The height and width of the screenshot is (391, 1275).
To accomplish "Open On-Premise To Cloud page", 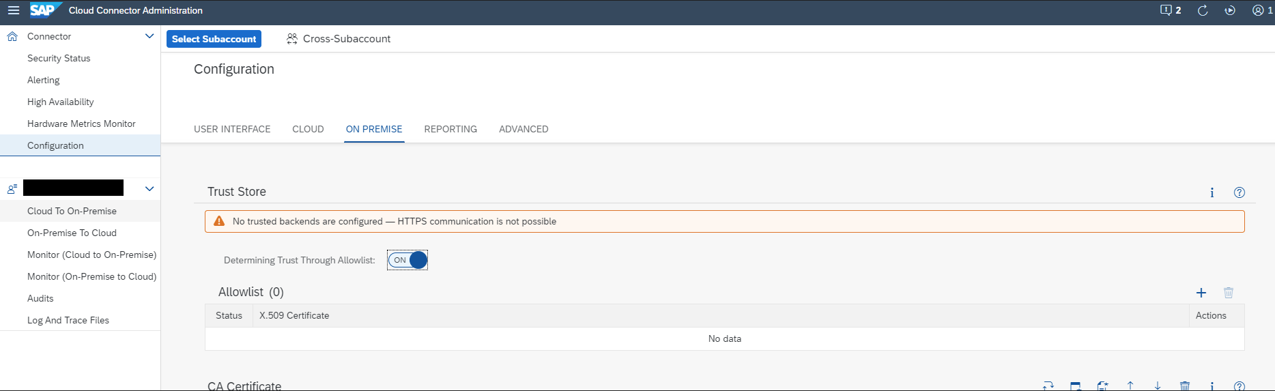I will 80,233.
